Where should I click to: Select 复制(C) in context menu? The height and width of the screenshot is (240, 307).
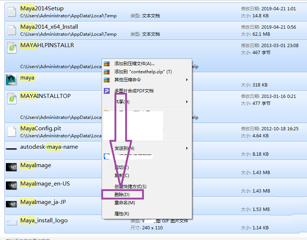point(147,176)
